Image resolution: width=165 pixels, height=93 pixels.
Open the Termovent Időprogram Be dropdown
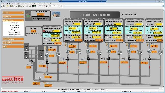pos(57,31)
